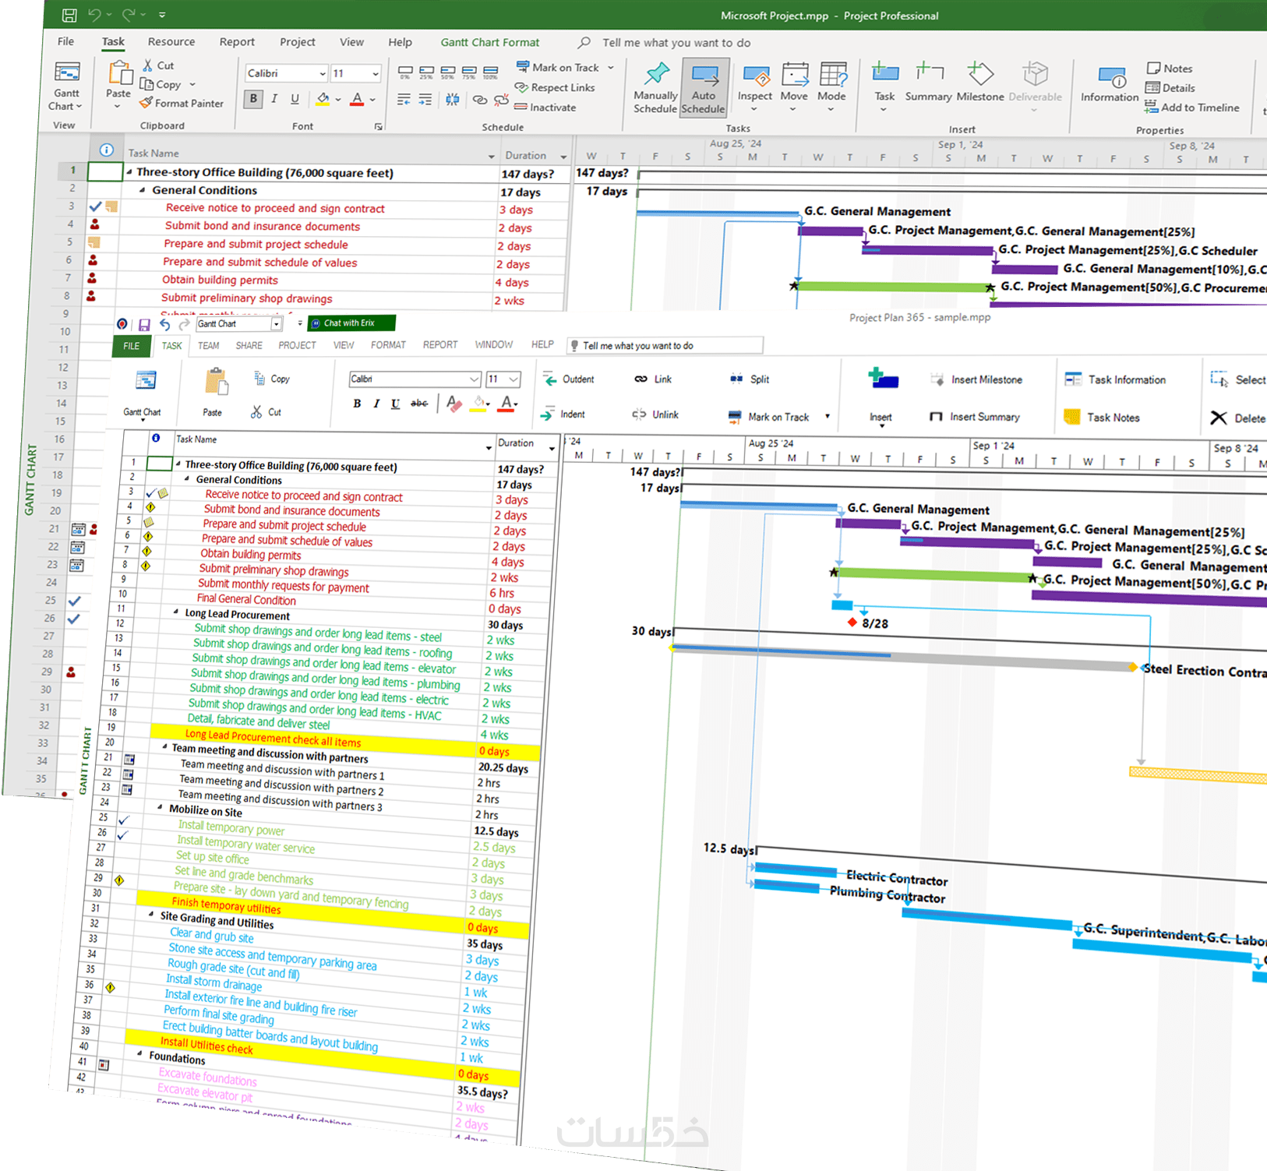Select Auto Schedule button
Image resolution: width=1267 pixels, height=1171 pixels.
704,88
